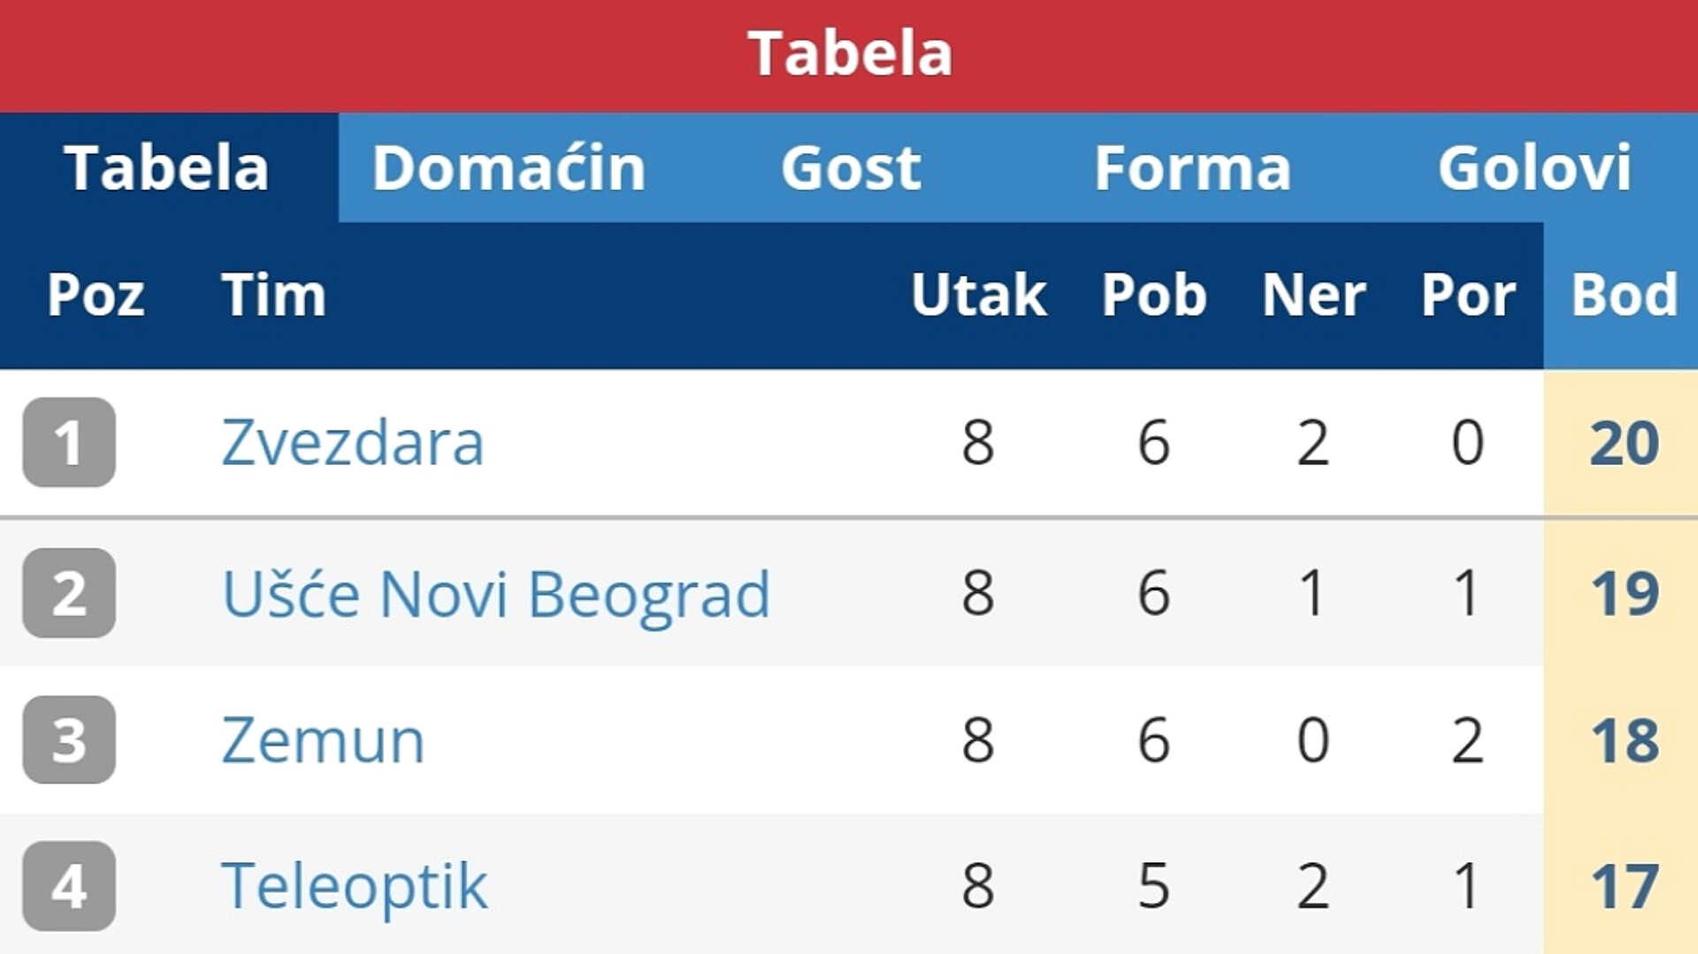Viewport: 1698px width, 954px height.
Task: Click the Bod column header
Action: [1624, 294]
